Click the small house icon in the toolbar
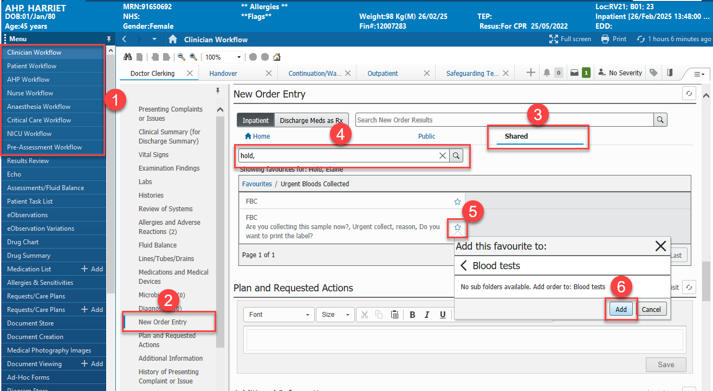 coord(277,57)
